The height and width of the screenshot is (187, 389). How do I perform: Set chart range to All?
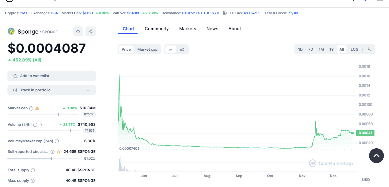pos(342,49)
